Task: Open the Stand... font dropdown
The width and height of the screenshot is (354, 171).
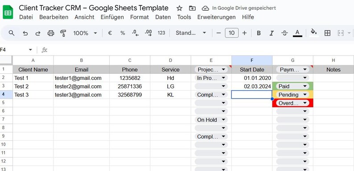Action: coord(191,33)
